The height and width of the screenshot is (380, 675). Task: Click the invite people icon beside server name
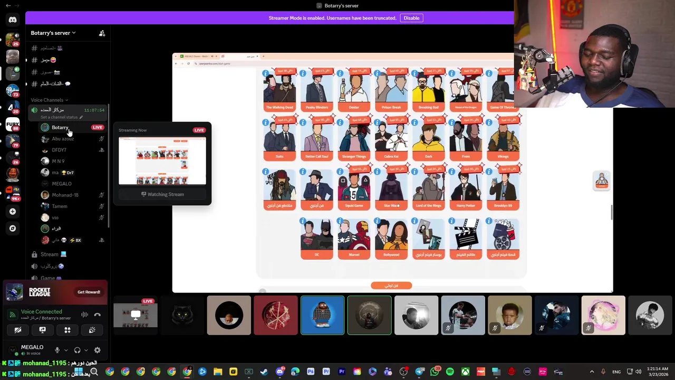(x=102, y=33)
